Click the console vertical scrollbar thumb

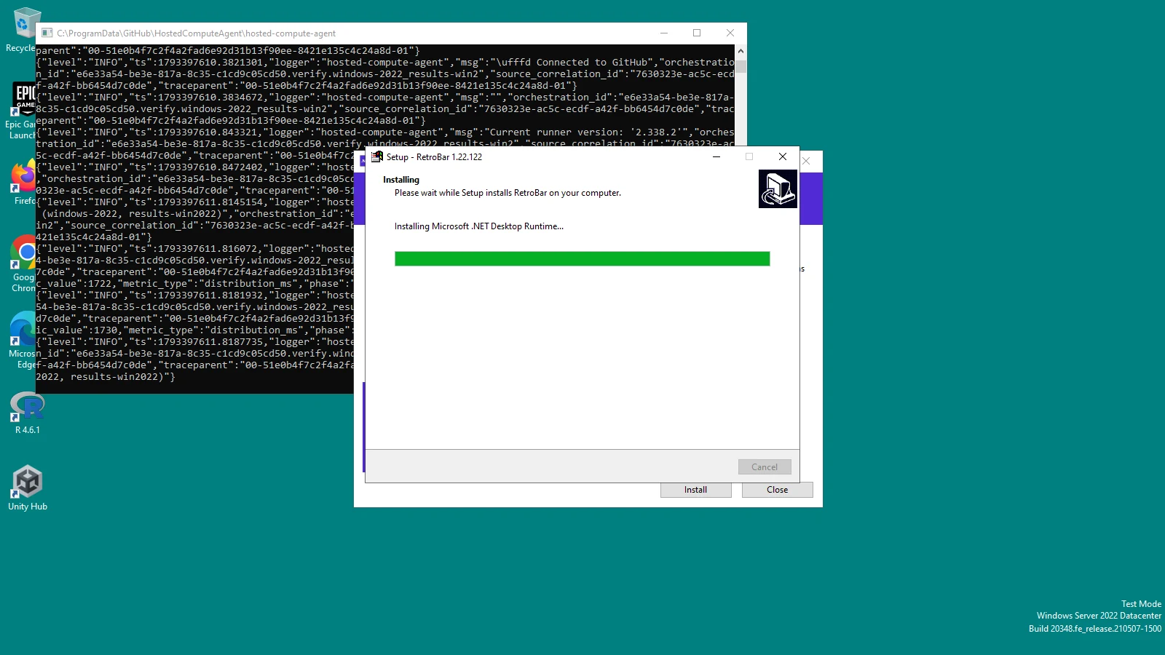741,66
